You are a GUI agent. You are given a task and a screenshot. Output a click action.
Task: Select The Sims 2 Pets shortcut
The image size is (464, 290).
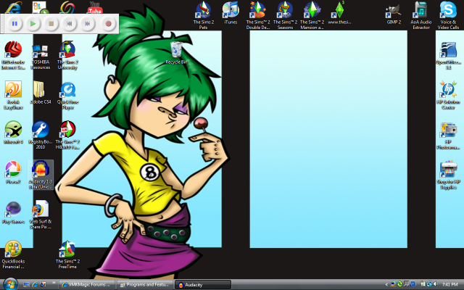[x=204, y=10]
